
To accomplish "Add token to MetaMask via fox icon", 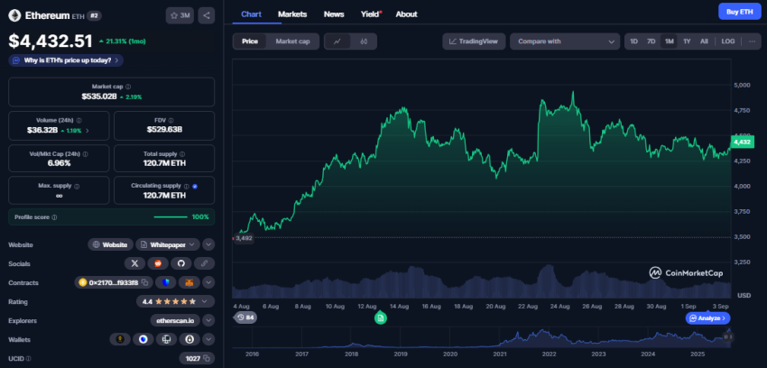I will [189, 282].
